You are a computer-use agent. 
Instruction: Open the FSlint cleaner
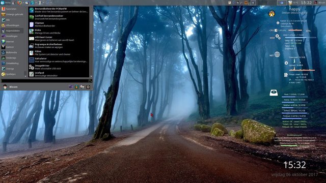59,53
